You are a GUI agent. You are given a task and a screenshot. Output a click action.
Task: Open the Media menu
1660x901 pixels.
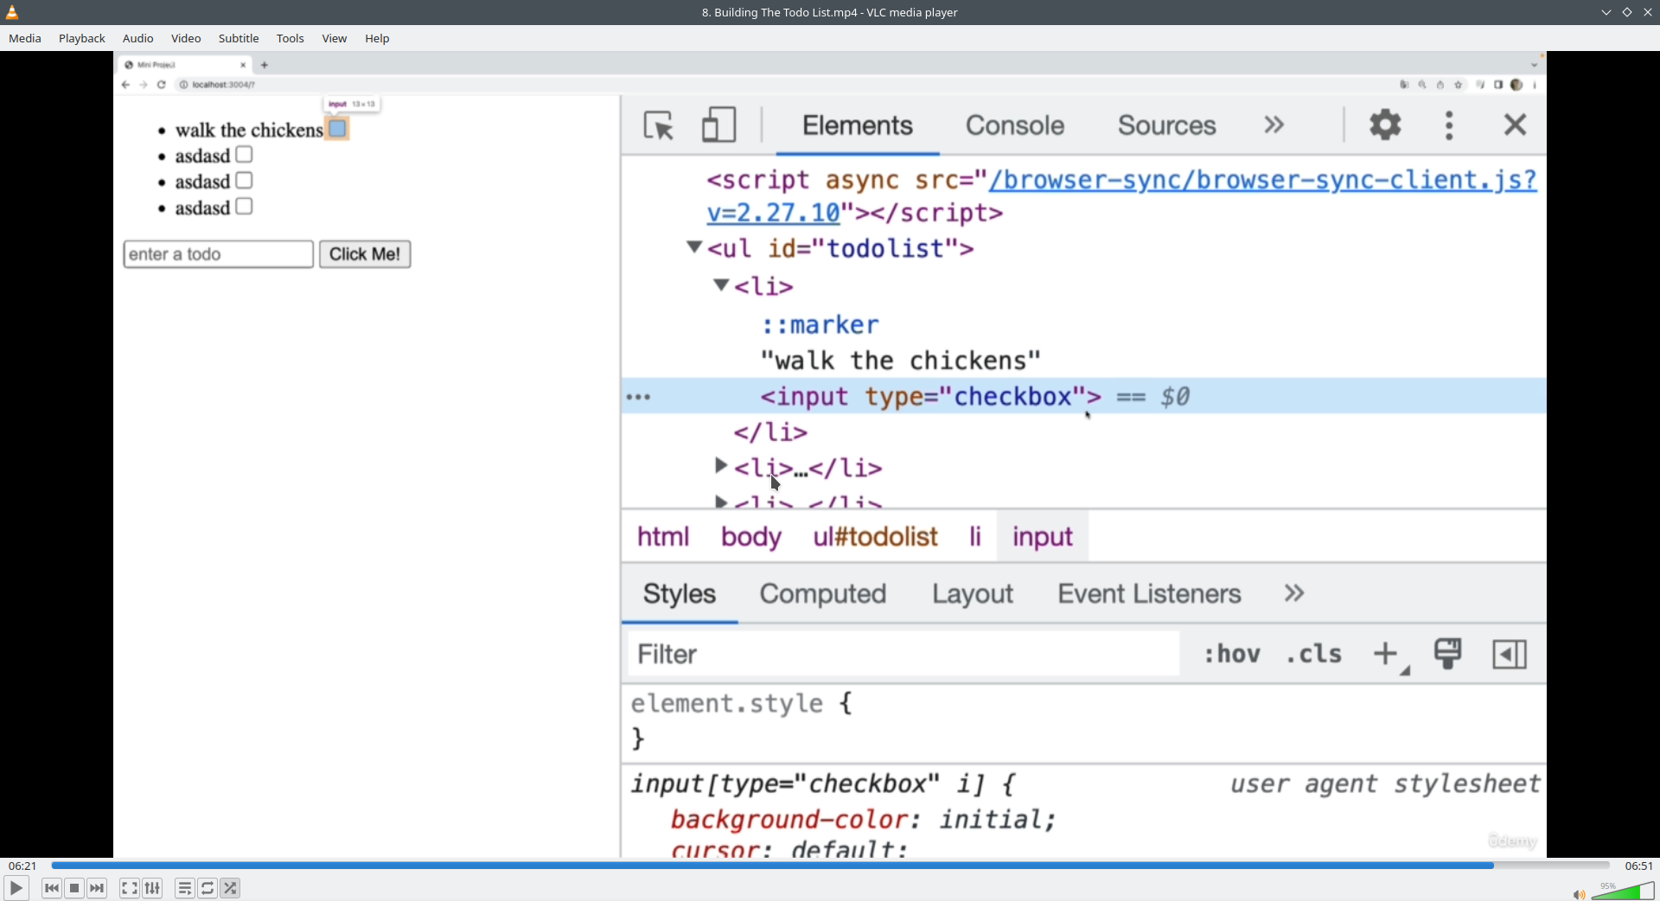pyautogui.click(x=25, y=39)
